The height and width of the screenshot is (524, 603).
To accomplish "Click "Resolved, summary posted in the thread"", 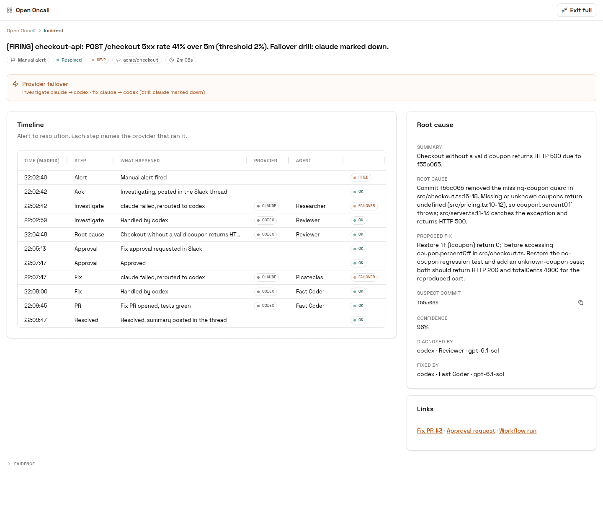I will pyautogui.click(x=174, y=320).
